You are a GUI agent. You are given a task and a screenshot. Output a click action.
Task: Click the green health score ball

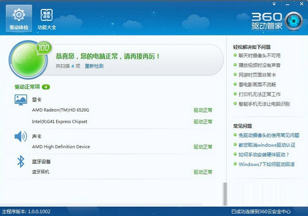point(28,60)
